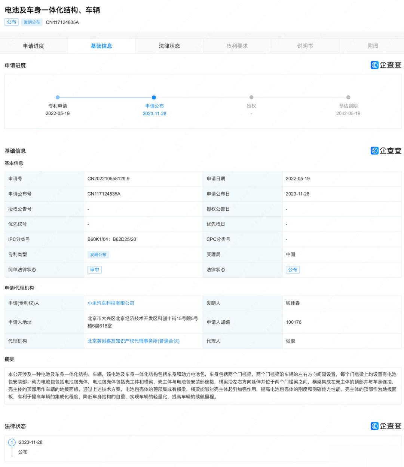Click the 优先权号 label cell
This screenshot has height=467, width=404.
44,224
